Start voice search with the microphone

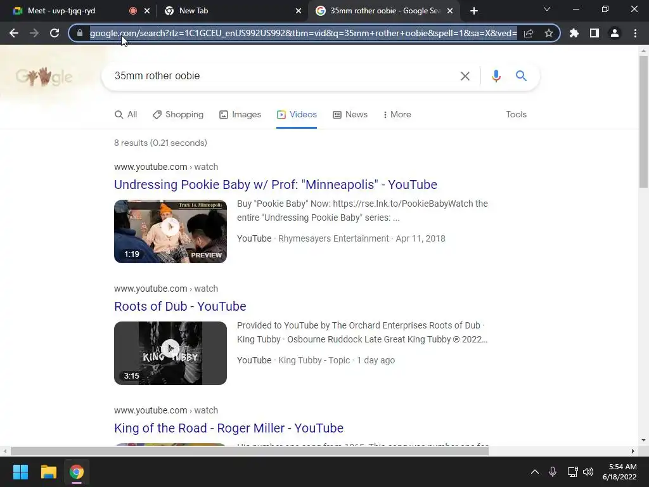496,76
